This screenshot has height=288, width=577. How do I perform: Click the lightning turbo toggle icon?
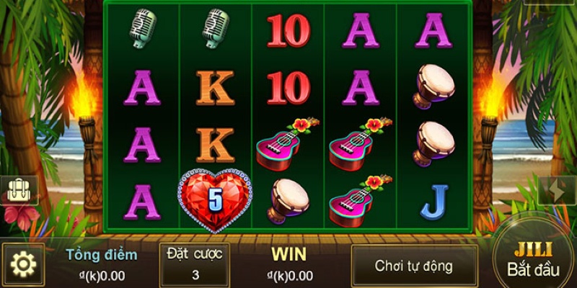[x=557, y=190]
